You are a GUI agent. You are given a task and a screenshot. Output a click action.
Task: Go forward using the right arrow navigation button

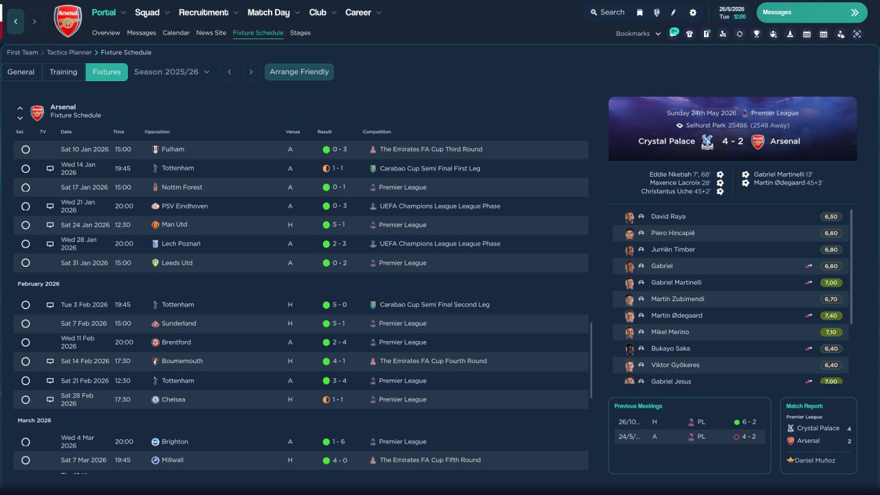coord(34,21)
